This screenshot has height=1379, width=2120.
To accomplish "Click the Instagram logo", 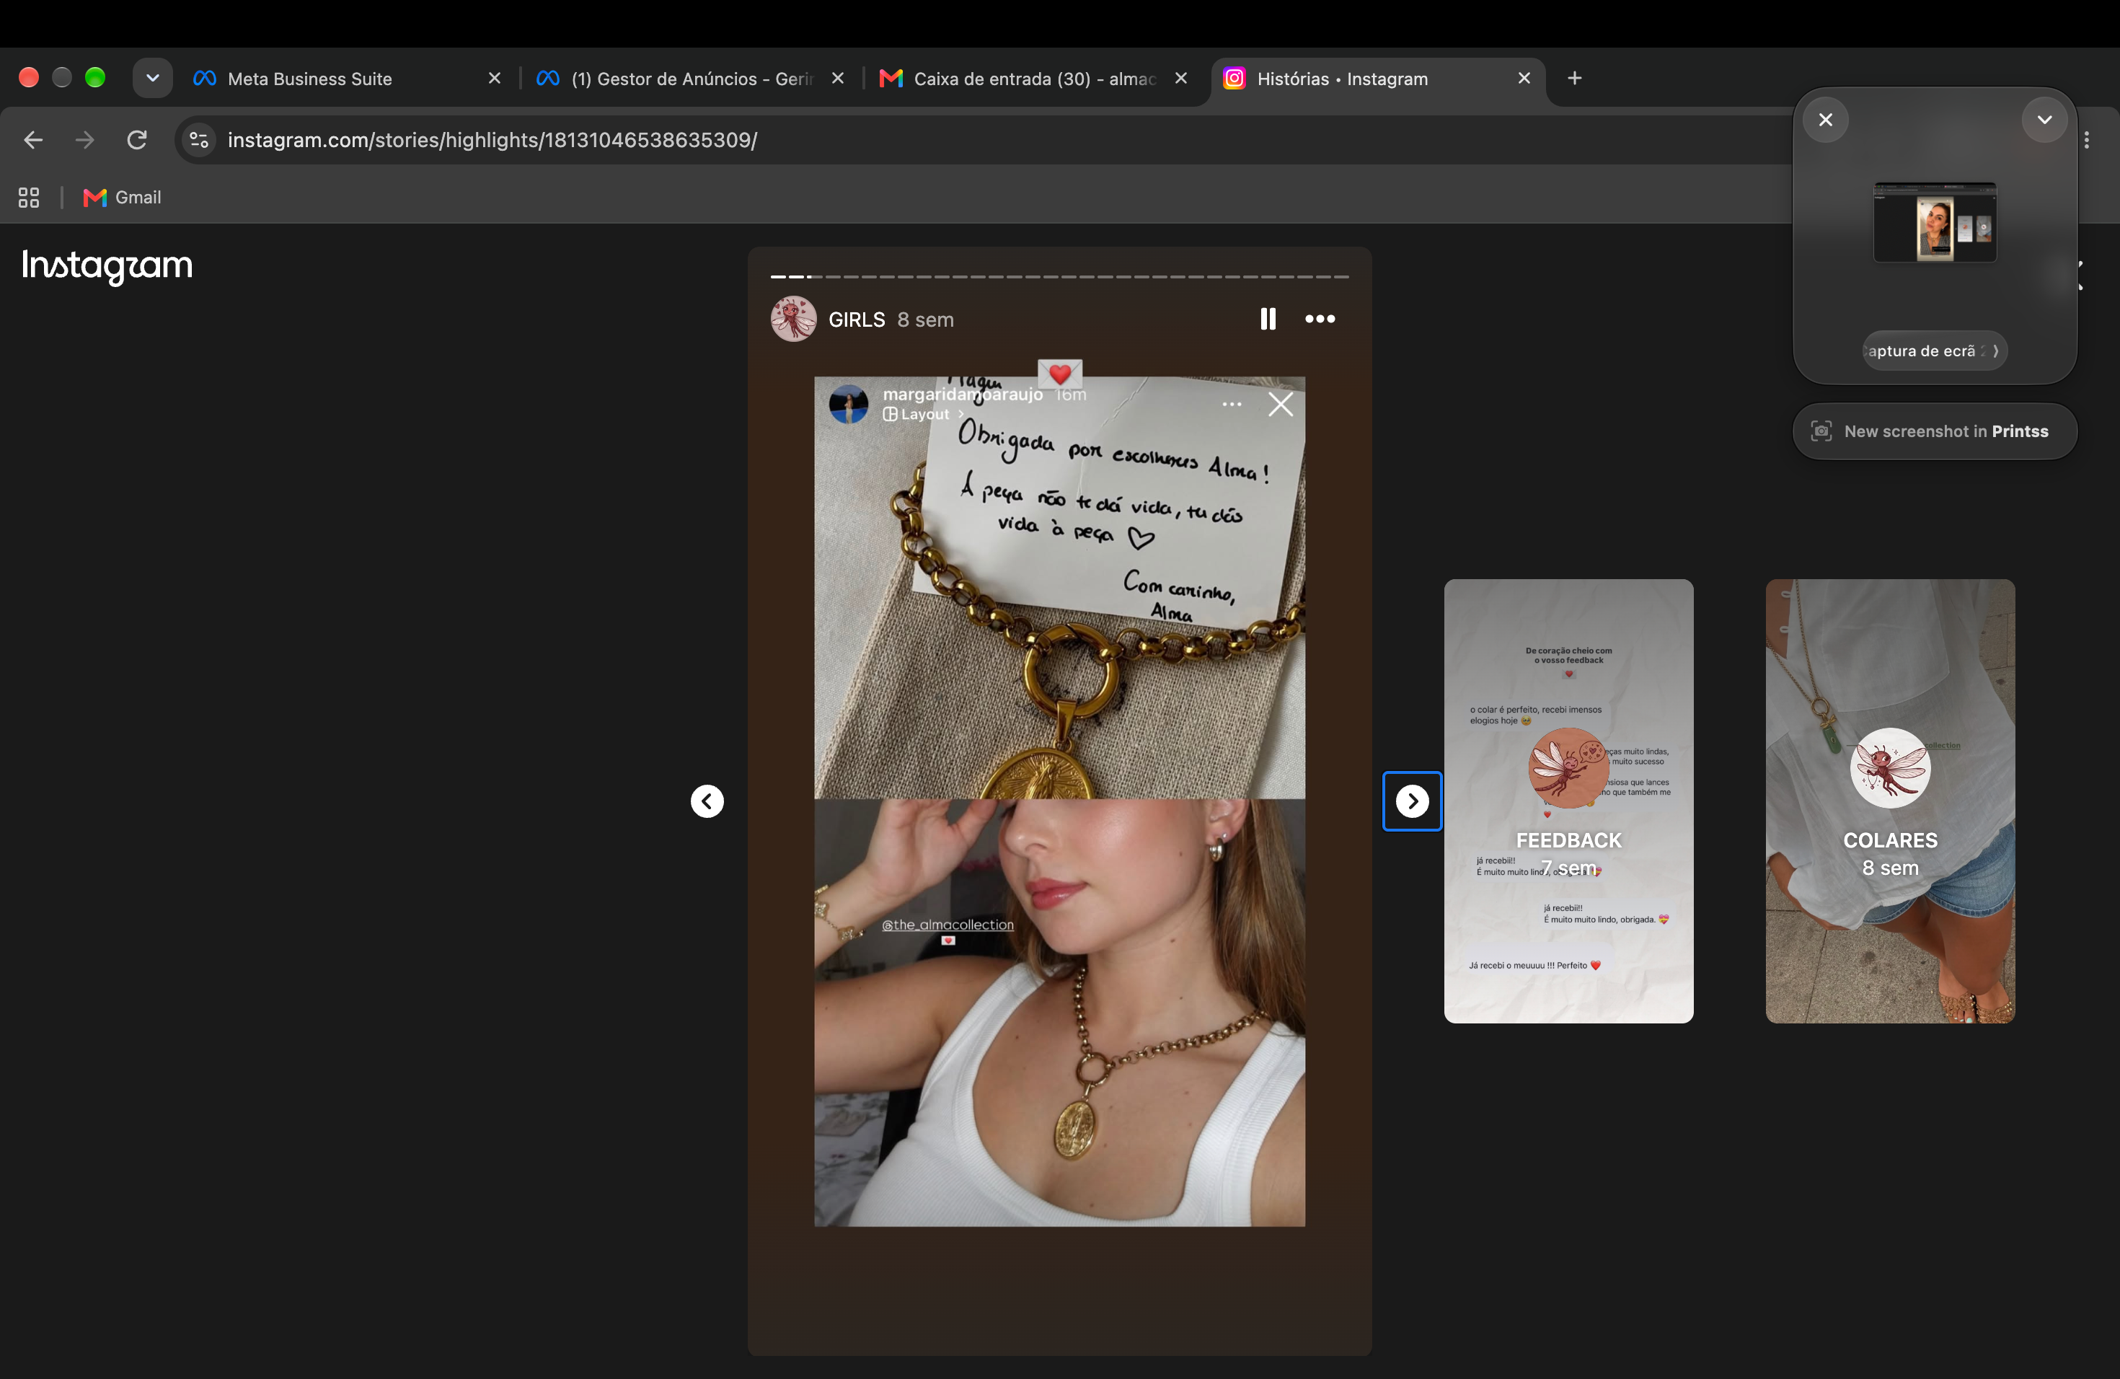I will (x=107, y=265).
